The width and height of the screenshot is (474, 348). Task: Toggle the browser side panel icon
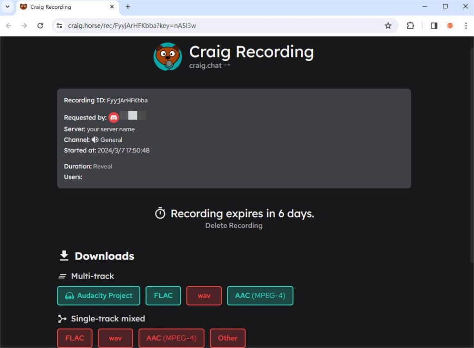pyautogui.click(x=434, y=26)
